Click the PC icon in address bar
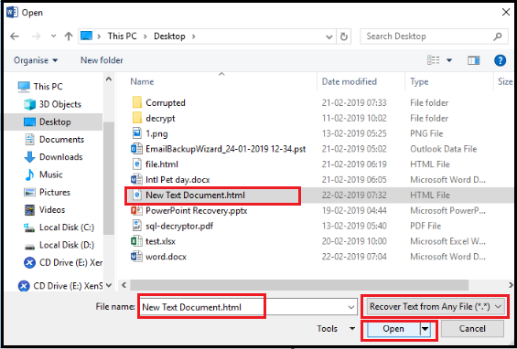Screen dimensions: 517x349 coord(86,36)
